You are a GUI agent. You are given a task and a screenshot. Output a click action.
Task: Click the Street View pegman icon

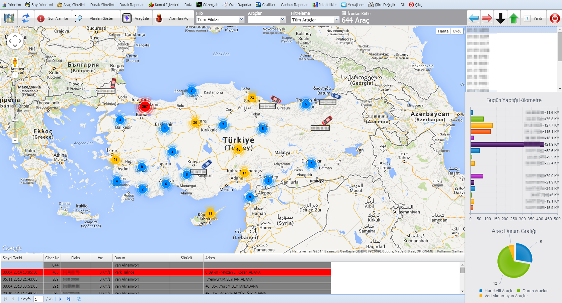click(15, 62)
